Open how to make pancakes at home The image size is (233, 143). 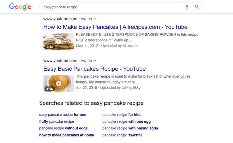click(x=67, y=135)
